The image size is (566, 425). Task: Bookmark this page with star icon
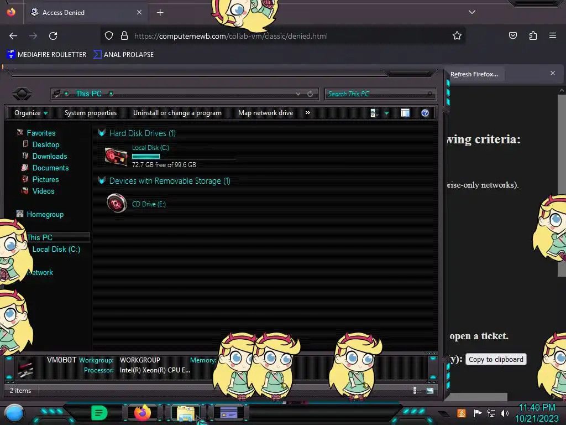[x=457, y=36]
